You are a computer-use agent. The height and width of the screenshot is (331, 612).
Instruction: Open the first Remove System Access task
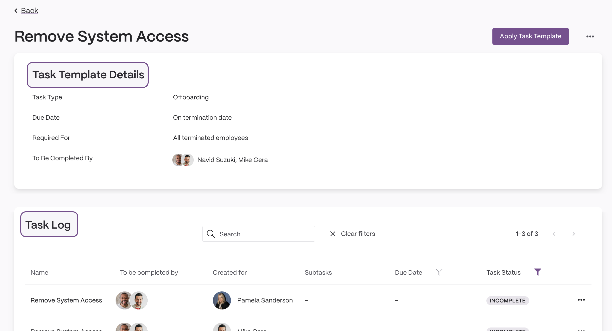(x=66, y=300)
